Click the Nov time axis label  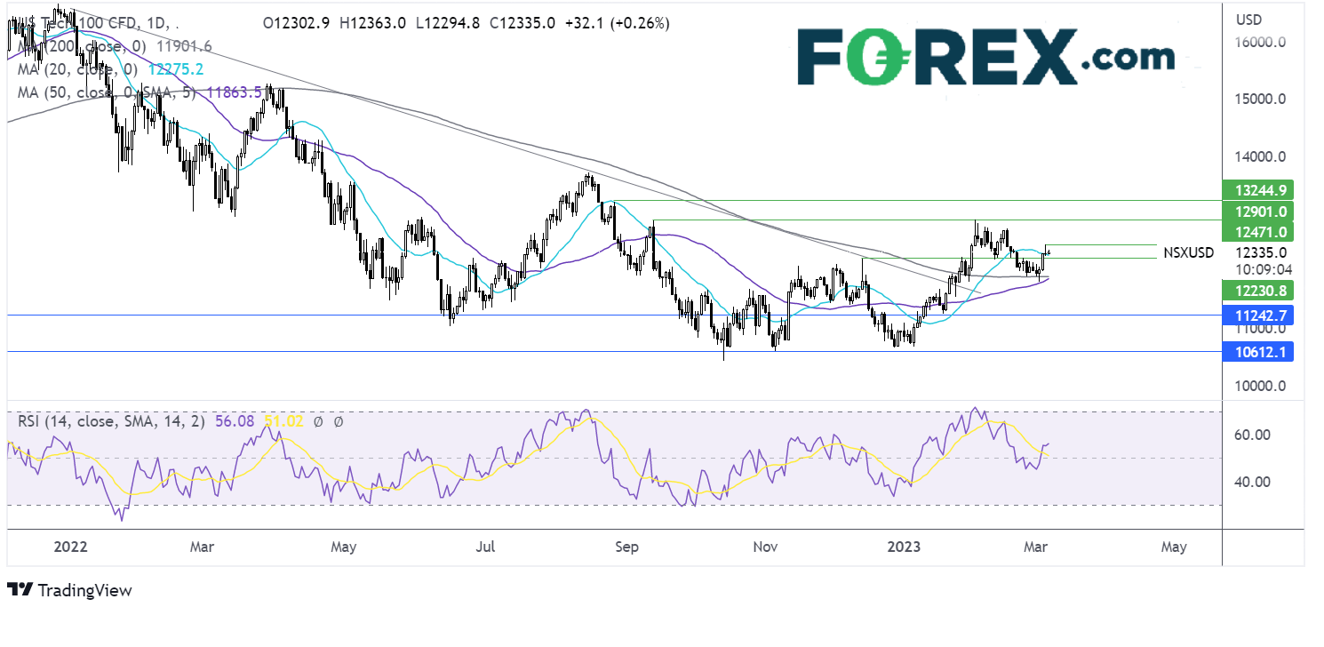tap(765, 547)
